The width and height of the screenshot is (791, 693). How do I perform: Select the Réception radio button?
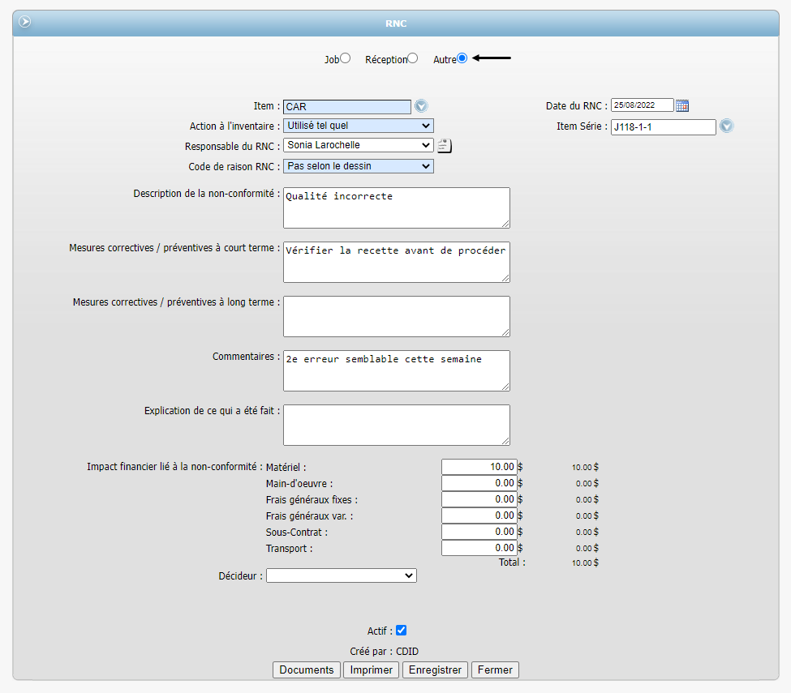[413, 58]
